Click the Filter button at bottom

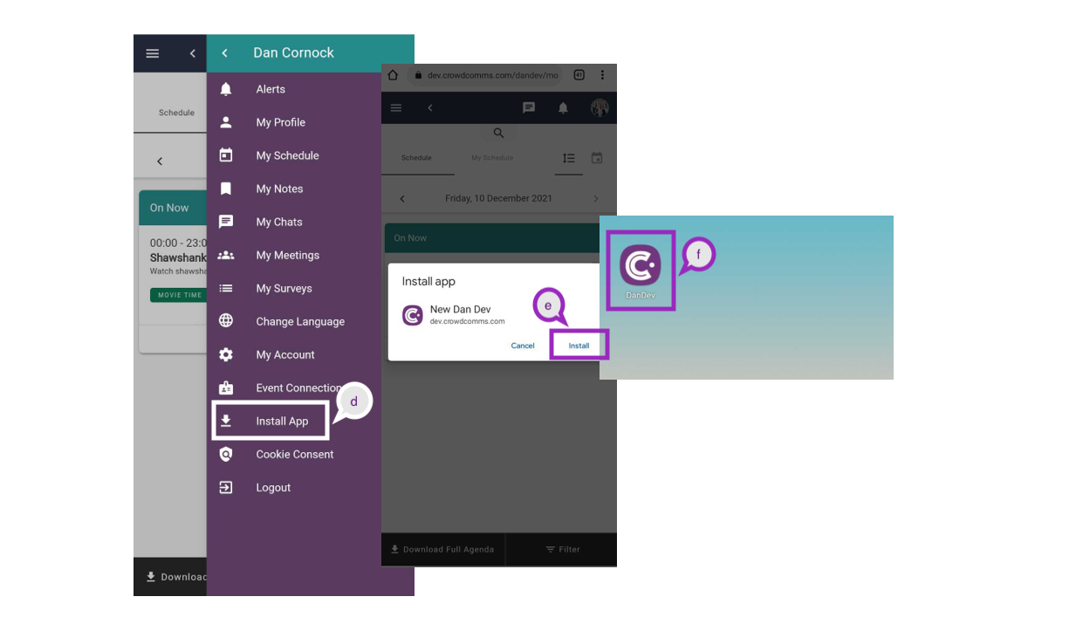562,549
